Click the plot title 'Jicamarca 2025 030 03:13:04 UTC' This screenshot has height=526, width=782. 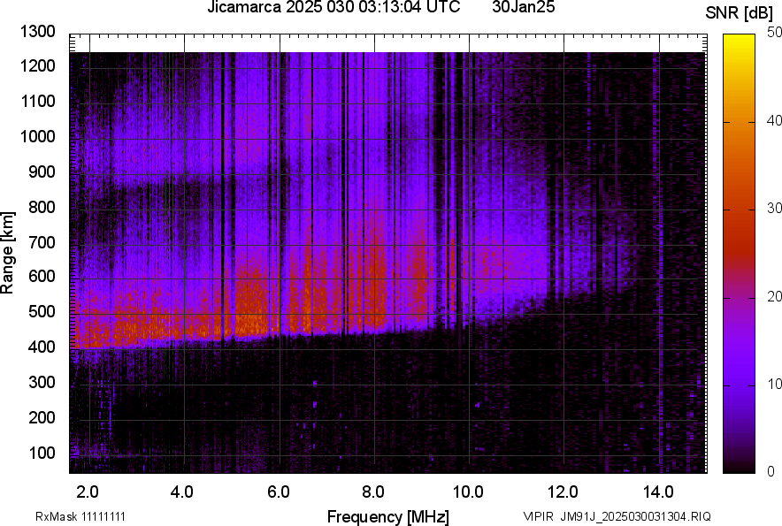333,7
